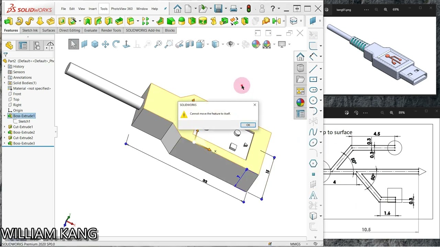Click the Home icon in title bar
The image size is (440, 247).
177,9
